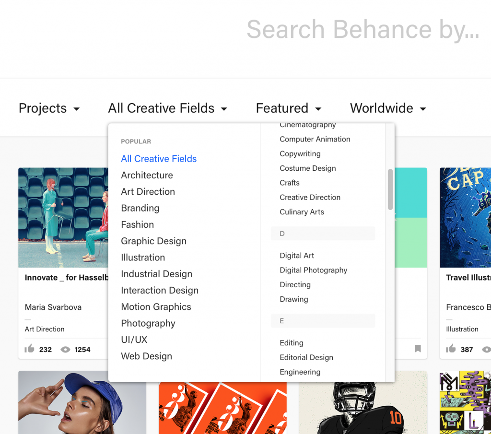The height and width of the screenshot is (434, 491).
Task: Select Architecture from the popular fields list
Action: 147,176
